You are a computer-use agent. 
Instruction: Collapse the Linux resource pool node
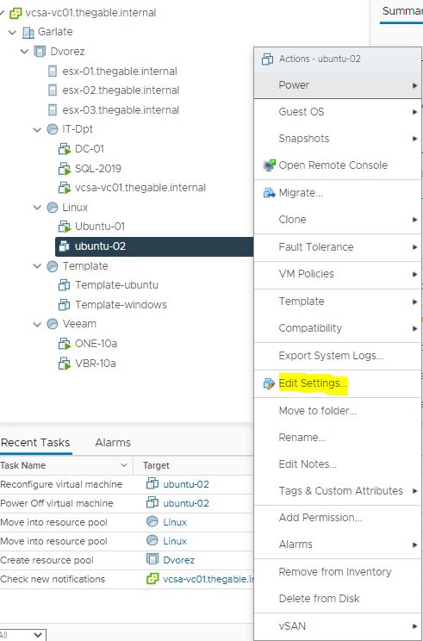(38, 208)
